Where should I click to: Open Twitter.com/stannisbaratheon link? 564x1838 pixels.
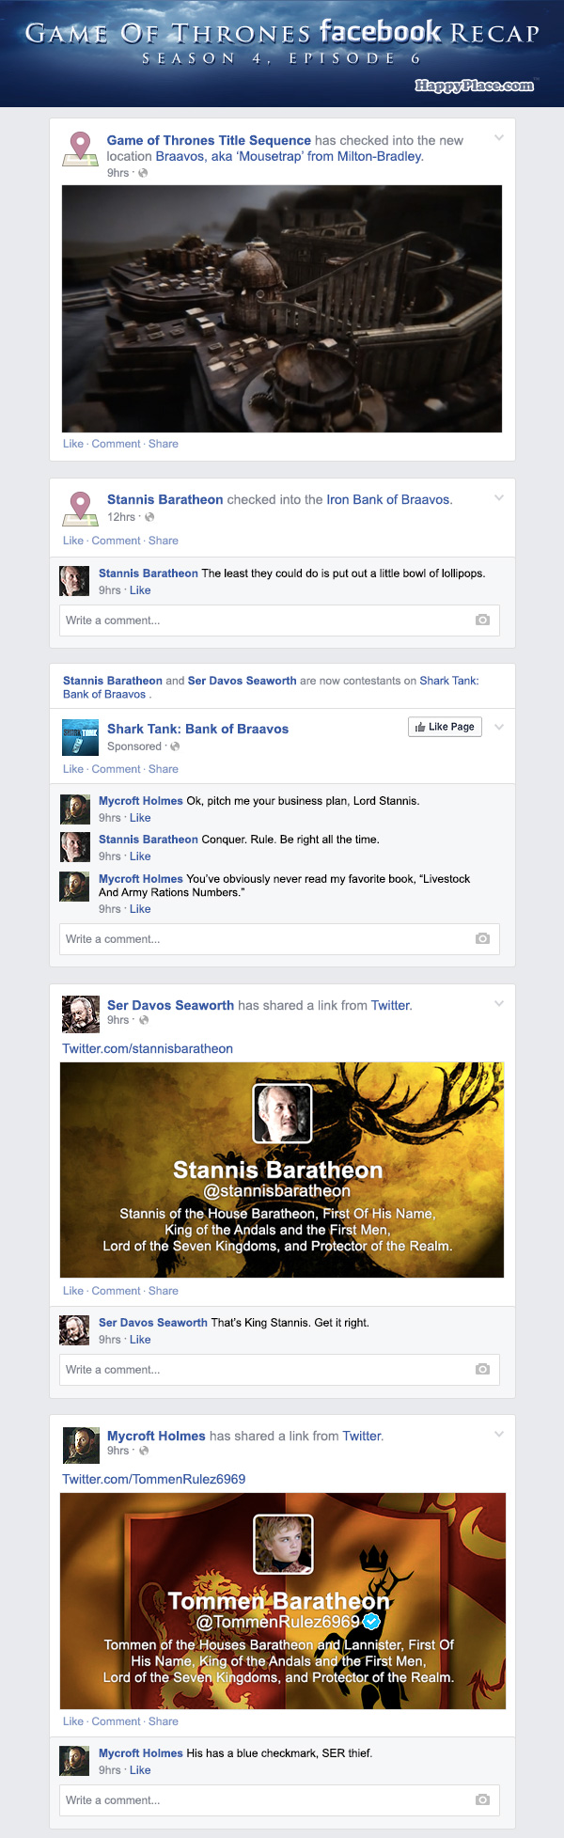[x=148, y=1048]
